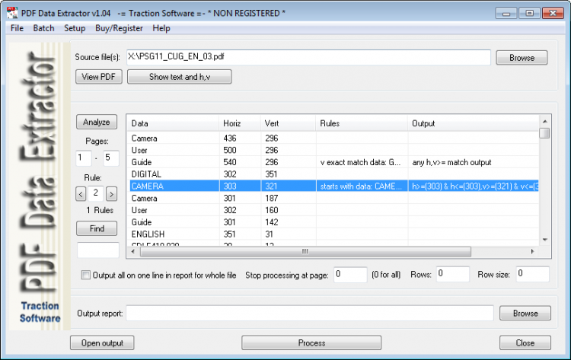Open the Help menu
Image resolution: width=571 pixels, height=360 pixels.
point(161,28)
